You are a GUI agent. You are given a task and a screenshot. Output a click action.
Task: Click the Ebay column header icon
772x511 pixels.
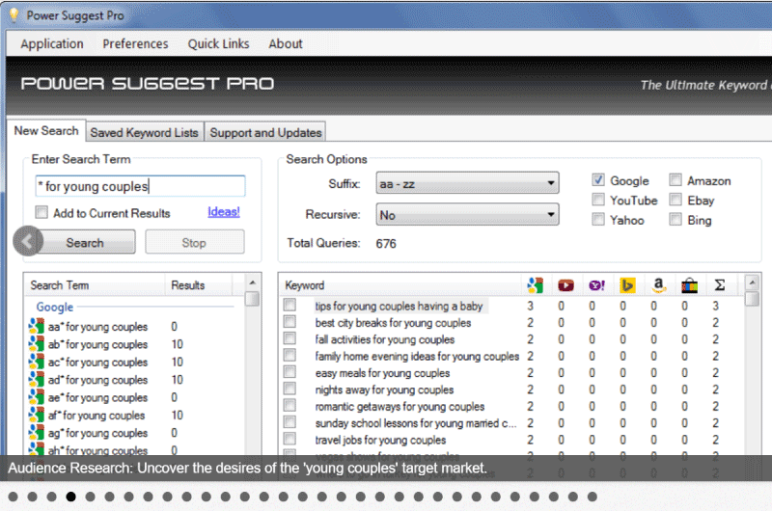click(689, 285)
